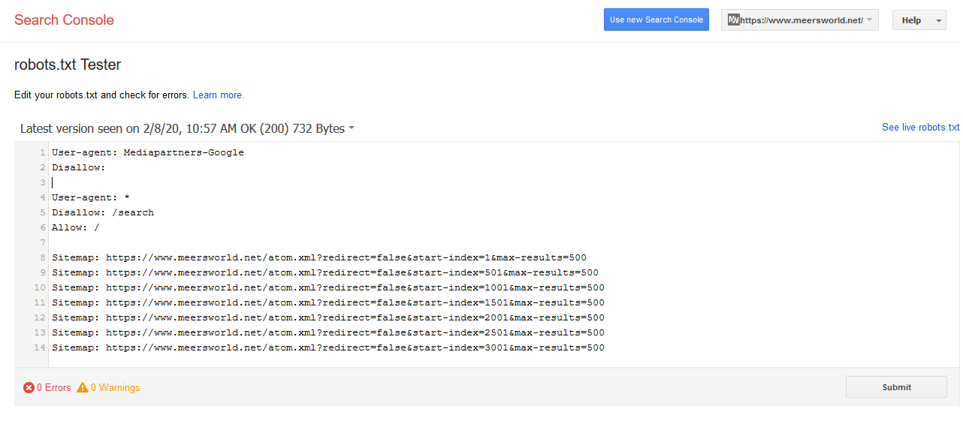Expand the meersworld.net property selector
The width and height of the screenshot is (963, 424).
799,20
